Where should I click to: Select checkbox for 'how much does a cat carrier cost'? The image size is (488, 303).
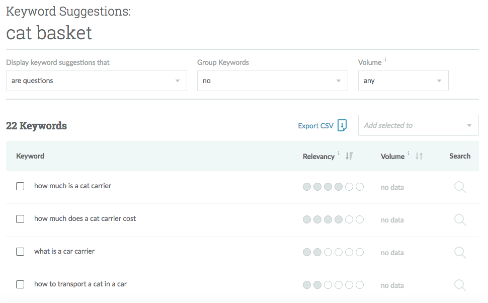(20, 219)
